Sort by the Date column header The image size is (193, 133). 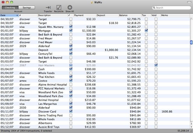pos(9,15)
